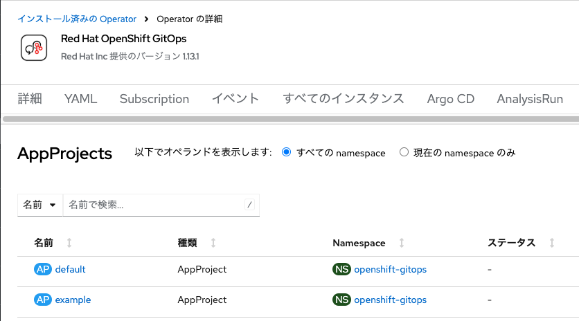Click the 名前 column header
Image resolution: width=579 pixels, height=321 pixels.
point(44,243)
